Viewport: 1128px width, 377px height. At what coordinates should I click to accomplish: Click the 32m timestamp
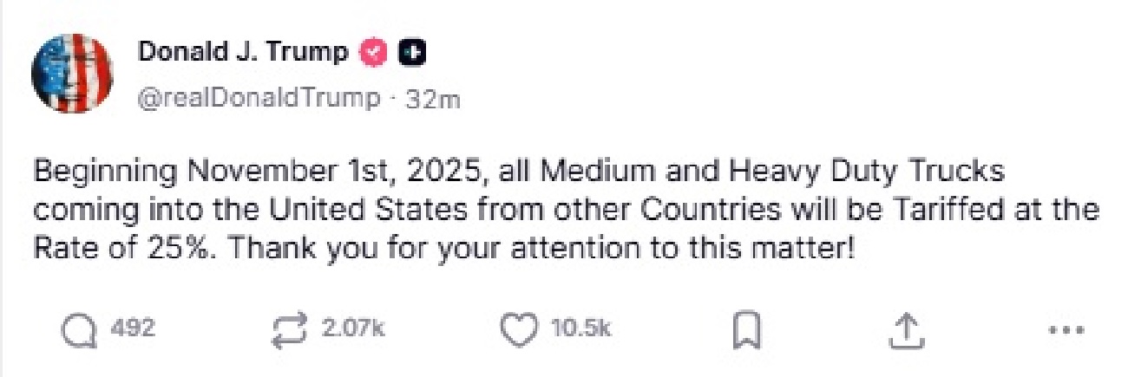[432, 99]
